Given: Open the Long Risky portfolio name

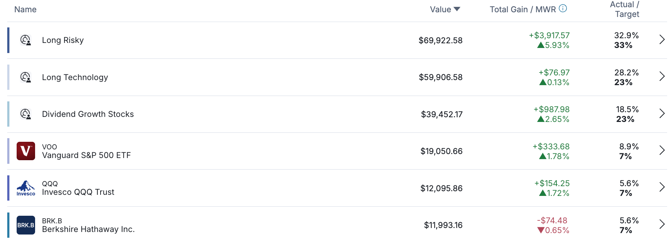Looking at the screenshot, I should (x=63, y=40).
